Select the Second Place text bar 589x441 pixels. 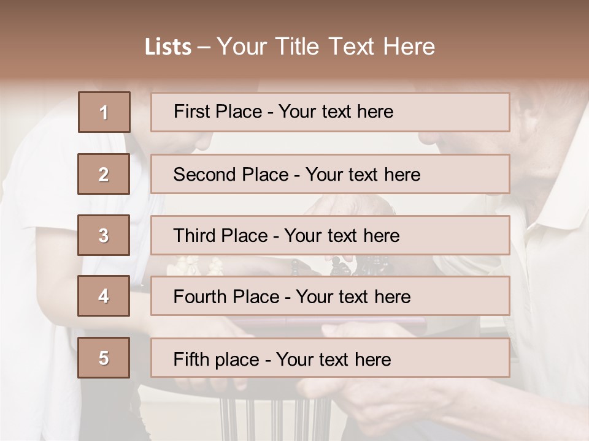[x=330, y=174]
